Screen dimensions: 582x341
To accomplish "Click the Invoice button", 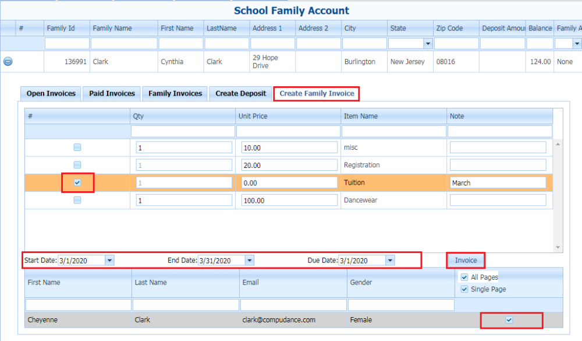I will pyautogui.click(x=465, y=260).
